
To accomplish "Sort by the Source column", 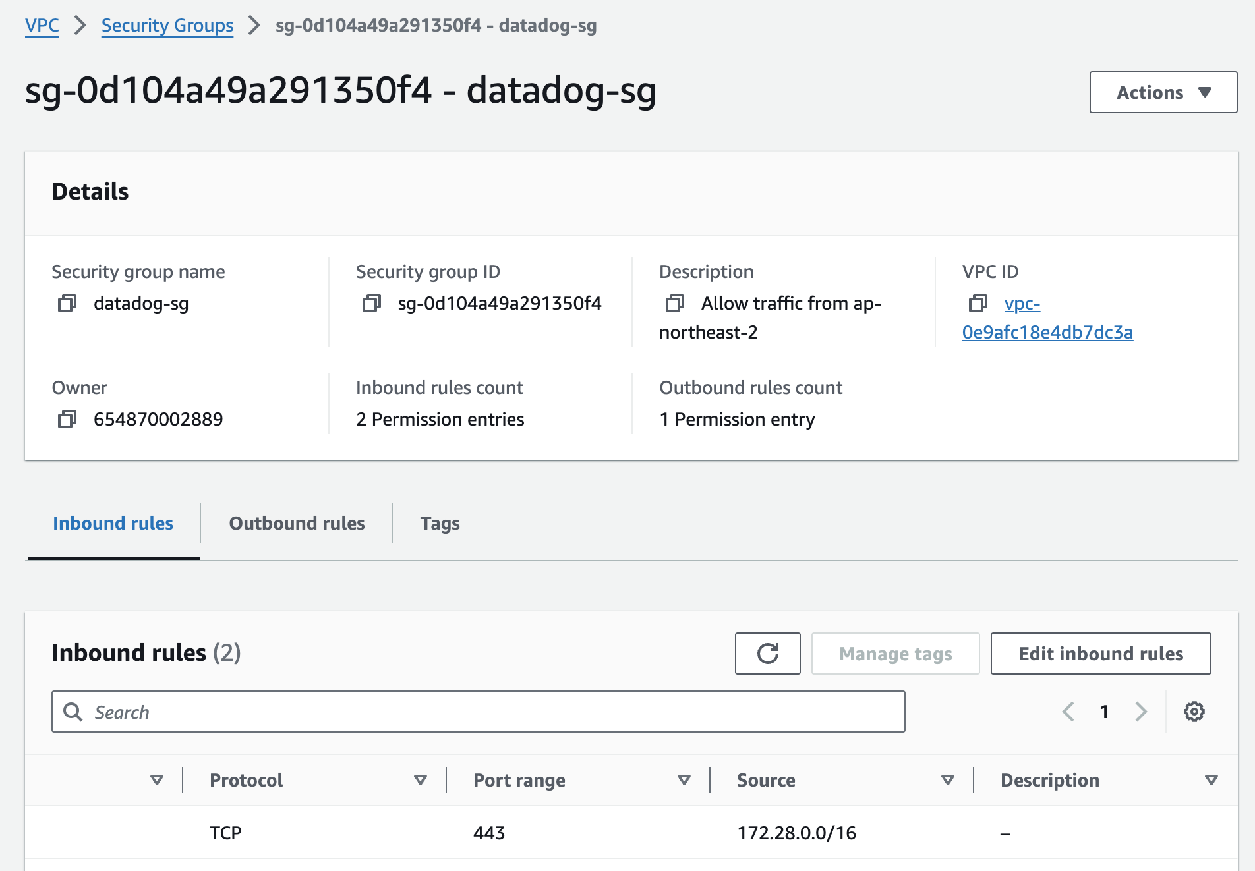I will coord(948,780).
